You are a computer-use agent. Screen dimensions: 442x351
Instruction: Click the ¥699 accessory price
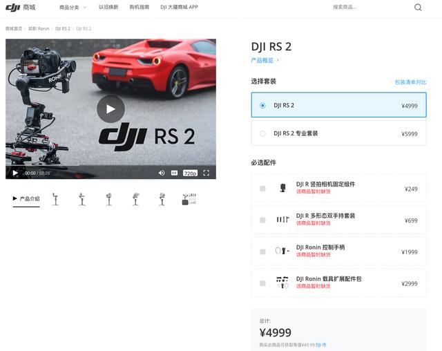411,220
